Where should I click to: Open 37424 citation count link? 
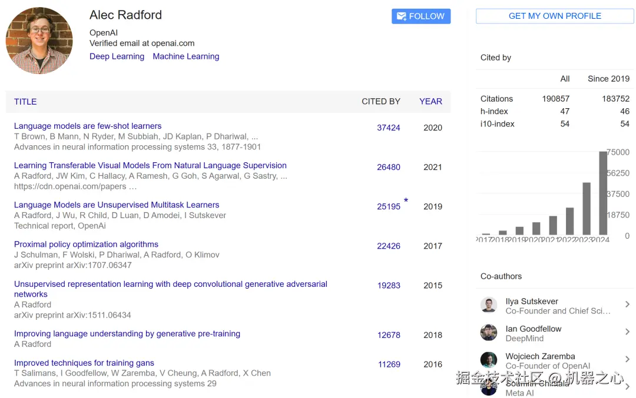coord(389,128)
